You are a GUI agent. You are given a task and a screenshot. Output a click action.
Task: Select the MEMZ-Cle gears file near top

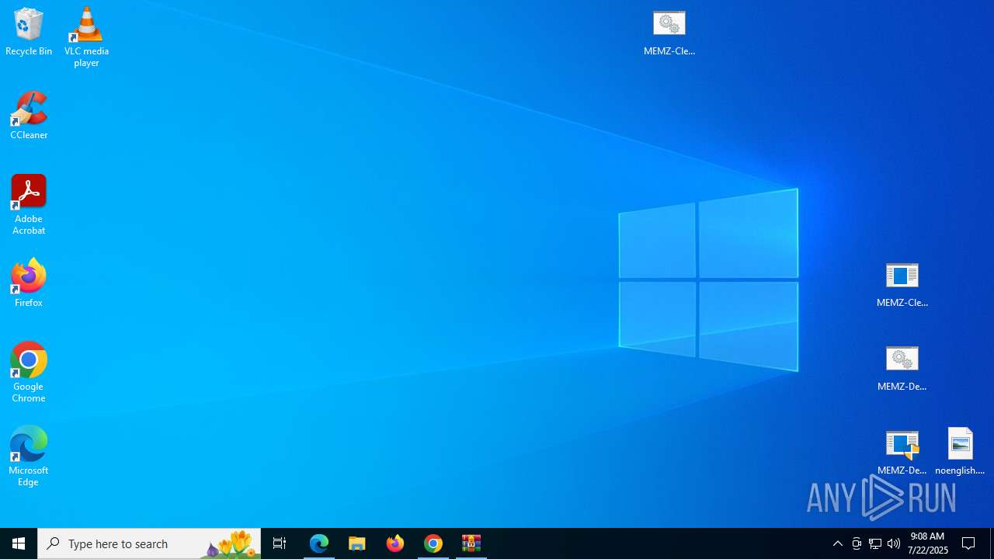click(669, 33)
